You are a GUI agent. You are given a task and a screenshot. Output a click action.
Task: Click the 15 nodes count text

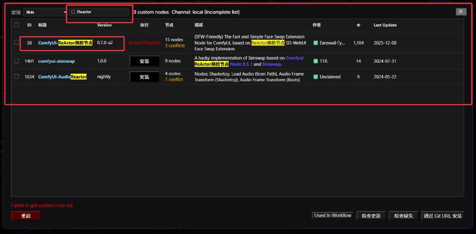[x=174, y=40]
